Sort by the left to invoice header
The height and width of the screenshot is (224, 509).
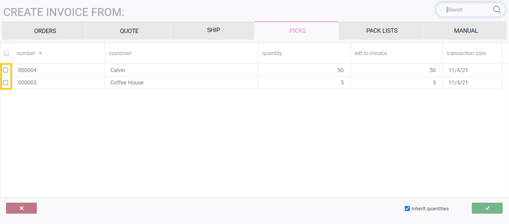[x=371, y=53]
